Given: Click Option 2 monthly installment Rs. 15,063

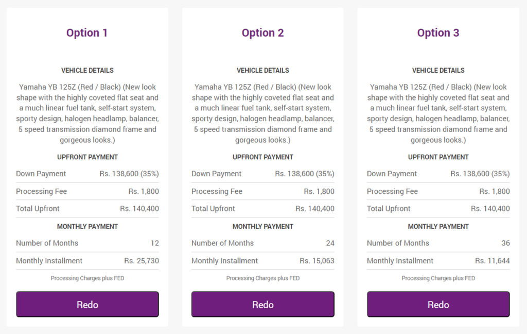Looking at the screenshot, I should pos(317,261).
